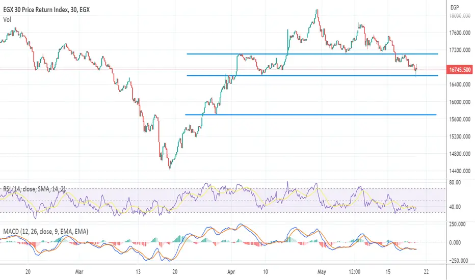
Task: Click the EGP currency label on price axis
Action: [455, 7]
